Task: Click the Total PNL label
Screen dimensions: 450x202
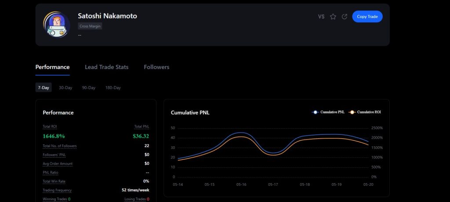Action: (142, 126)
